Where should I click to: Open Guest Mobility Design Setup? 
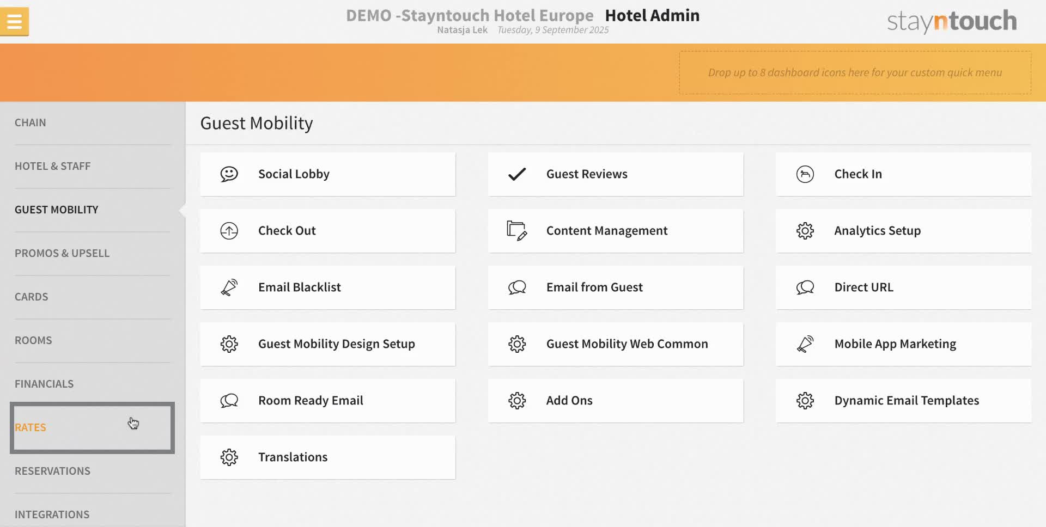(x=327, y=344)
